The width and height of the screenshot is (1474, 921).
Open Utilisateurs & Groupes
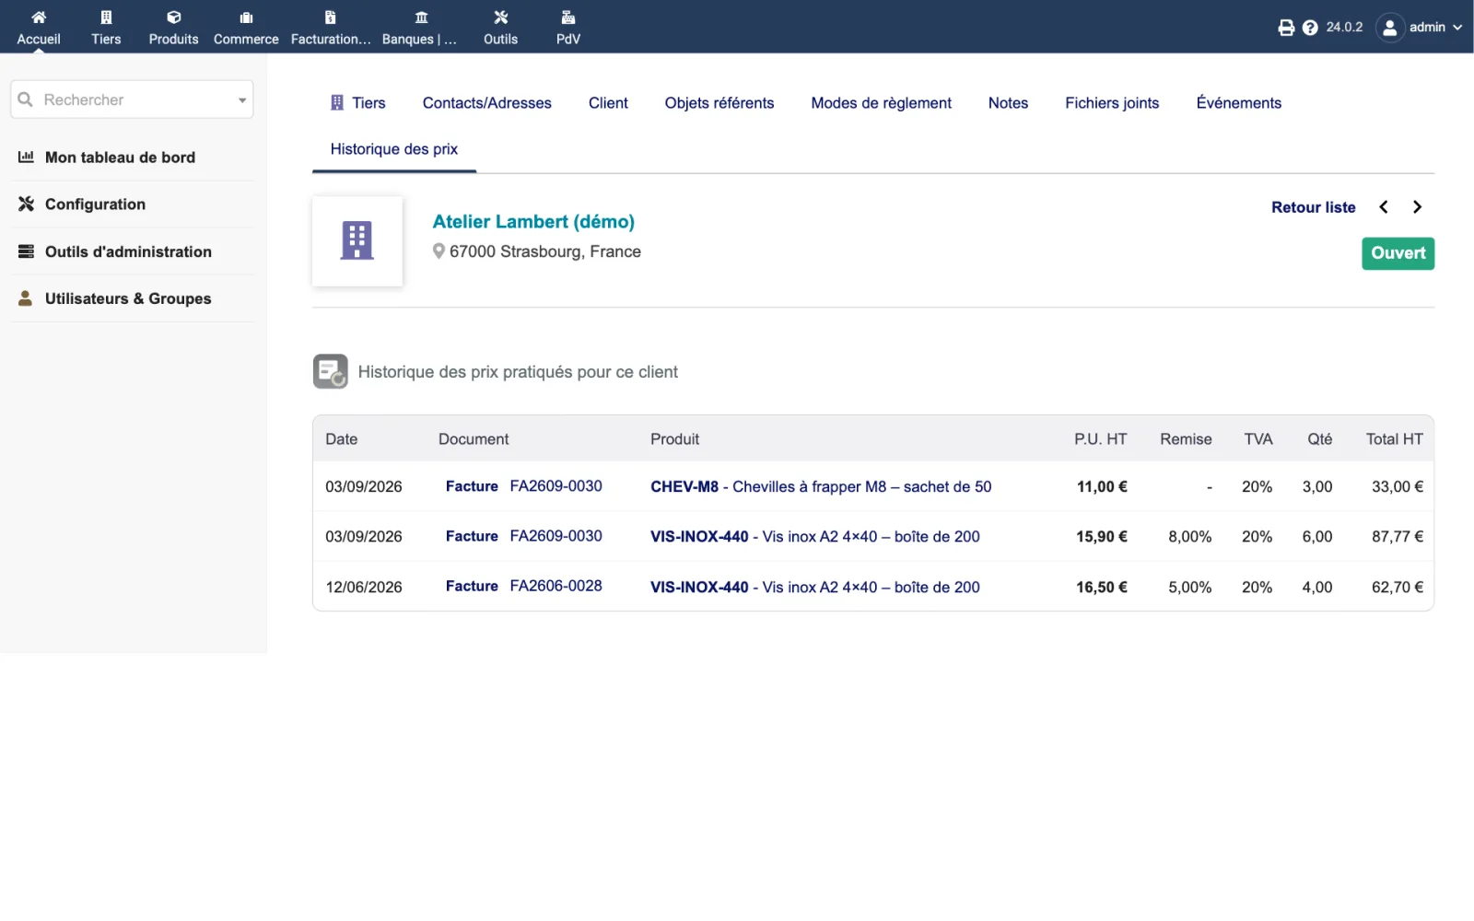point(128,298)
